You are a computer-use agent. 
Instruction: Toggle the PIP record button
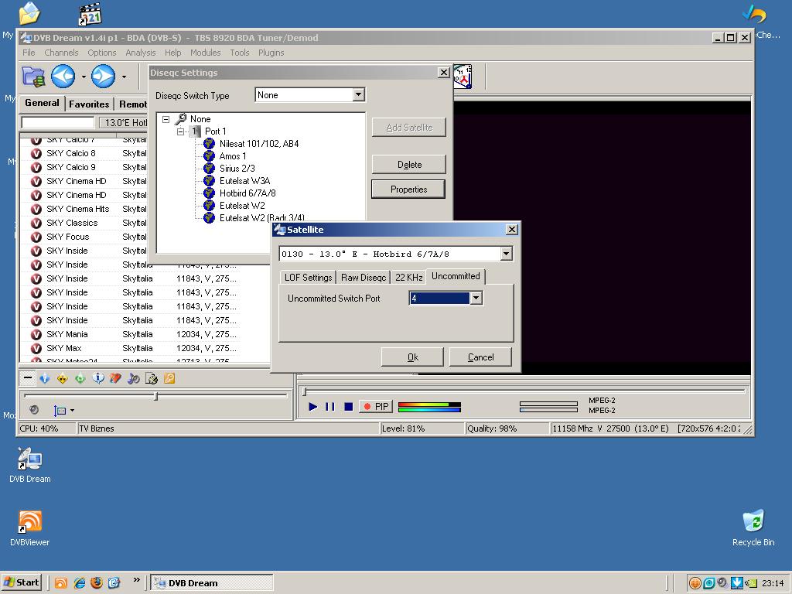click(x=376, y=406)
